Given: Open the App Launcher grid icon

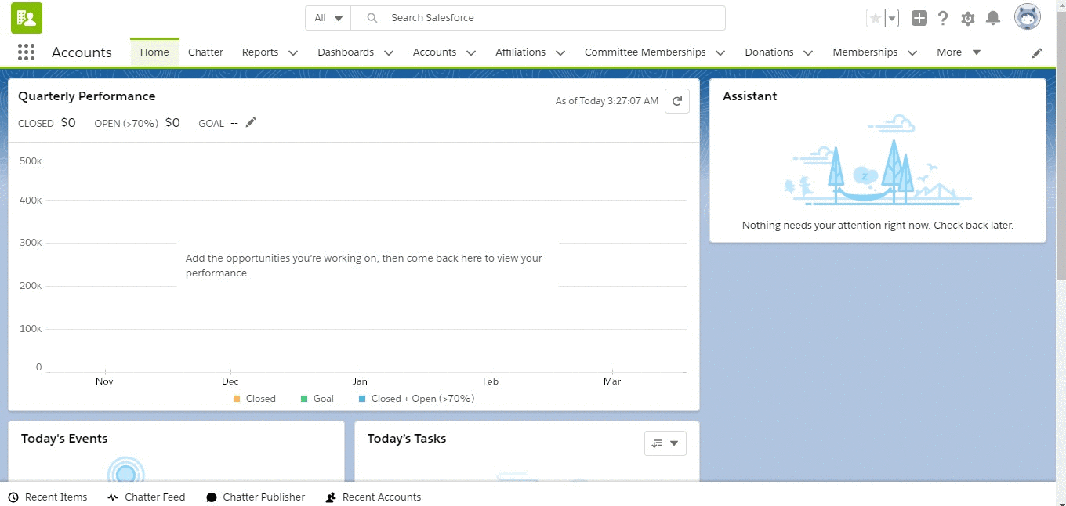Looking at the screenshot, I should click(x=26, y=52).
